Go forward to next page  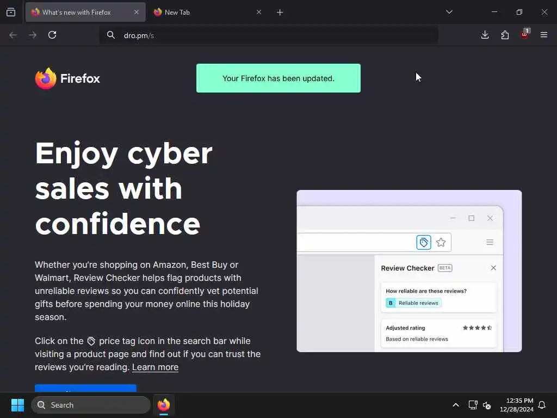(x=33, y=35)
